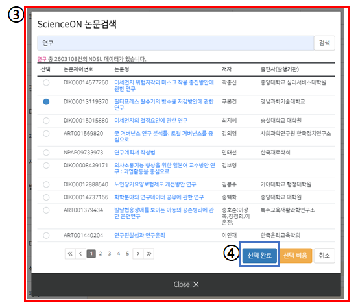Screen dimensions: 358x307
Task: Select radio button for ART001569820
Action: (x=46, y=134)
